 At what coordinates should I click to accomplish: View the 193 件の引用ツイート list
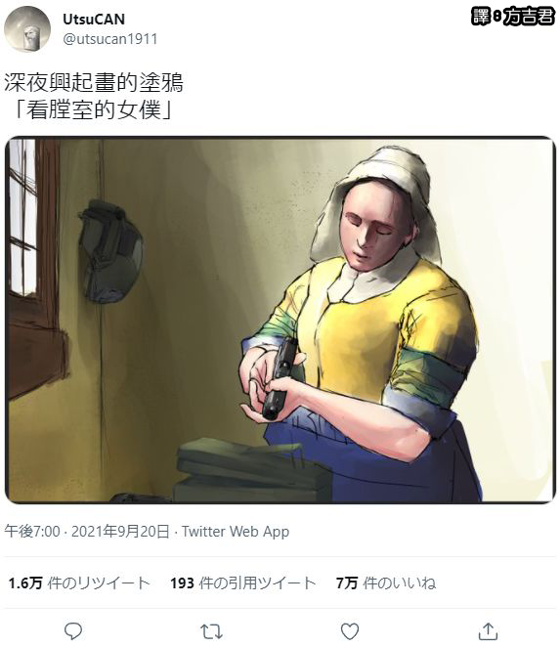click(243, 583)
